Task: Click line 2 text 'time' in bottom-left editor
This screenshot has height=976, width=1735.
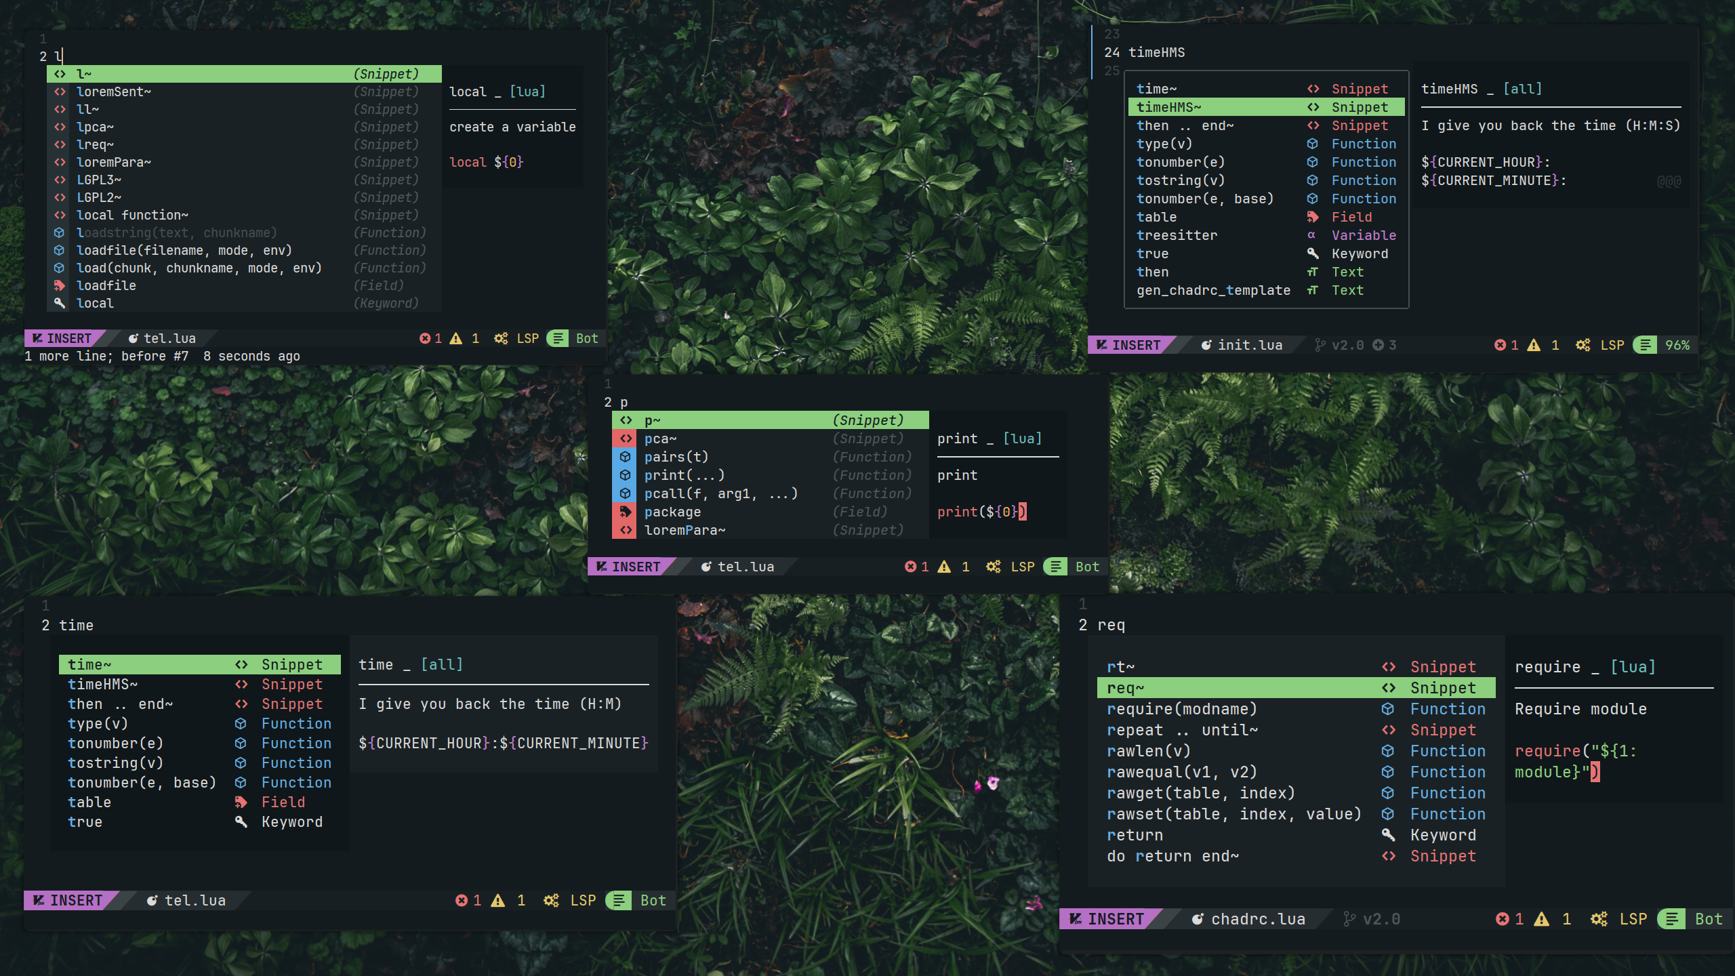Action: point(76,626)
